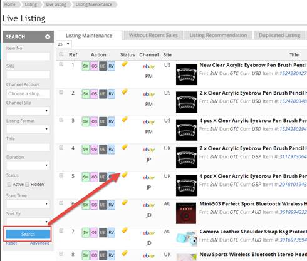
Task: Switch to Without Recent Sales tab
Action: (153, 35)
